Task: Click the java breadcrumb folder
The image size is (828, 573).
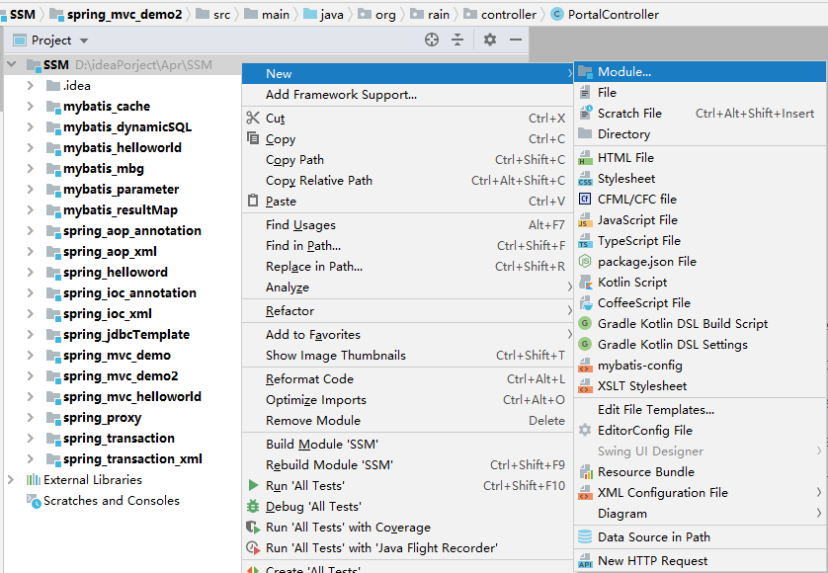Action: tap(324, 14)
